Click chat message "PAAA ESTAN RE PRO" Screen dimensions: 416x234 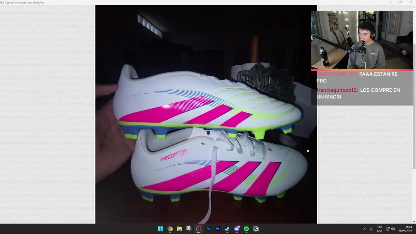pyautogui.click(x=357, y=77)
